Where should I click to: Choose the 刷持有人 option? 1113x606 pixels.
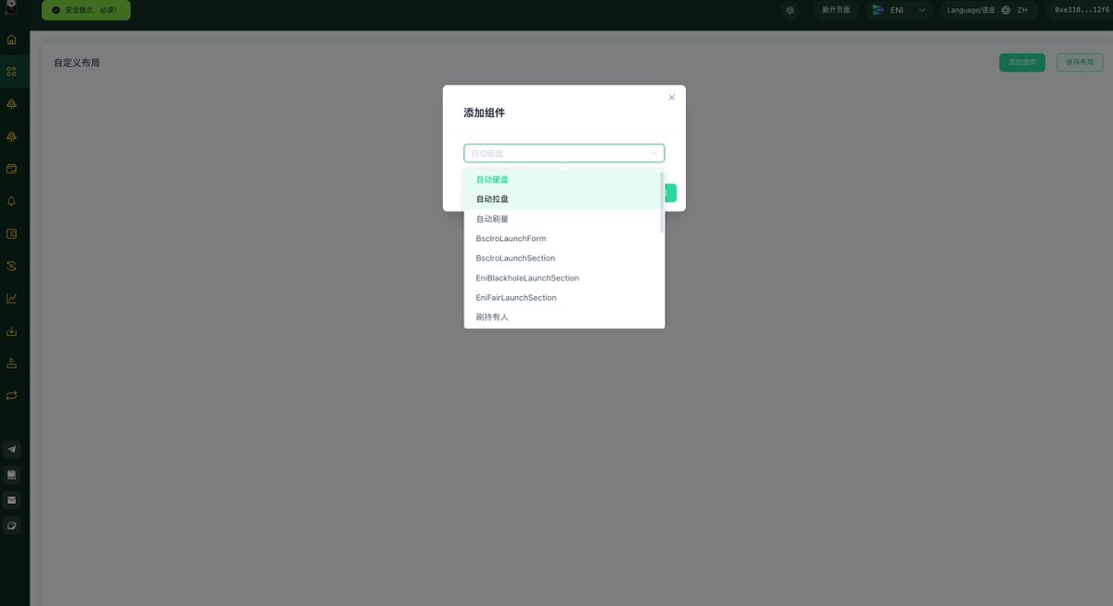point(563,317)
